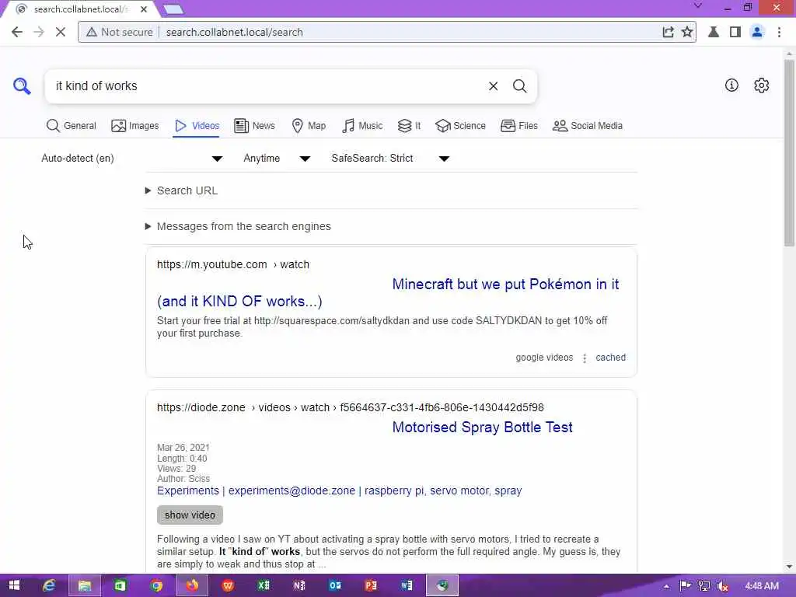Switch to the News search tab

pos(254,125)
